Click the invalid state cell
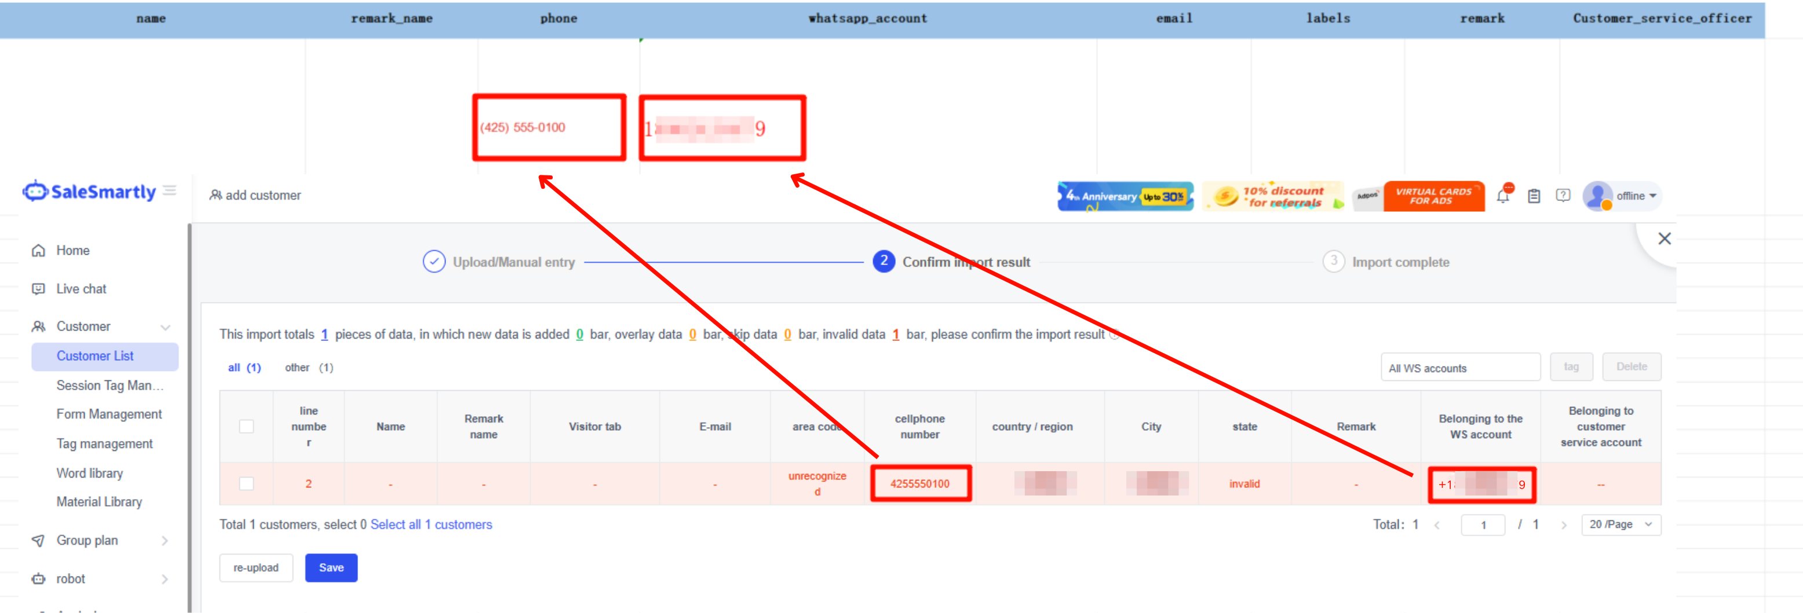 pos(1244,484)
